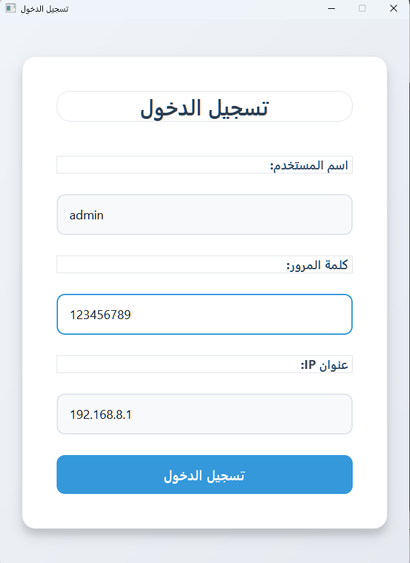410x563 pixels.
Task: Click the كلمة المرور label
Action: tap(317, 265)
